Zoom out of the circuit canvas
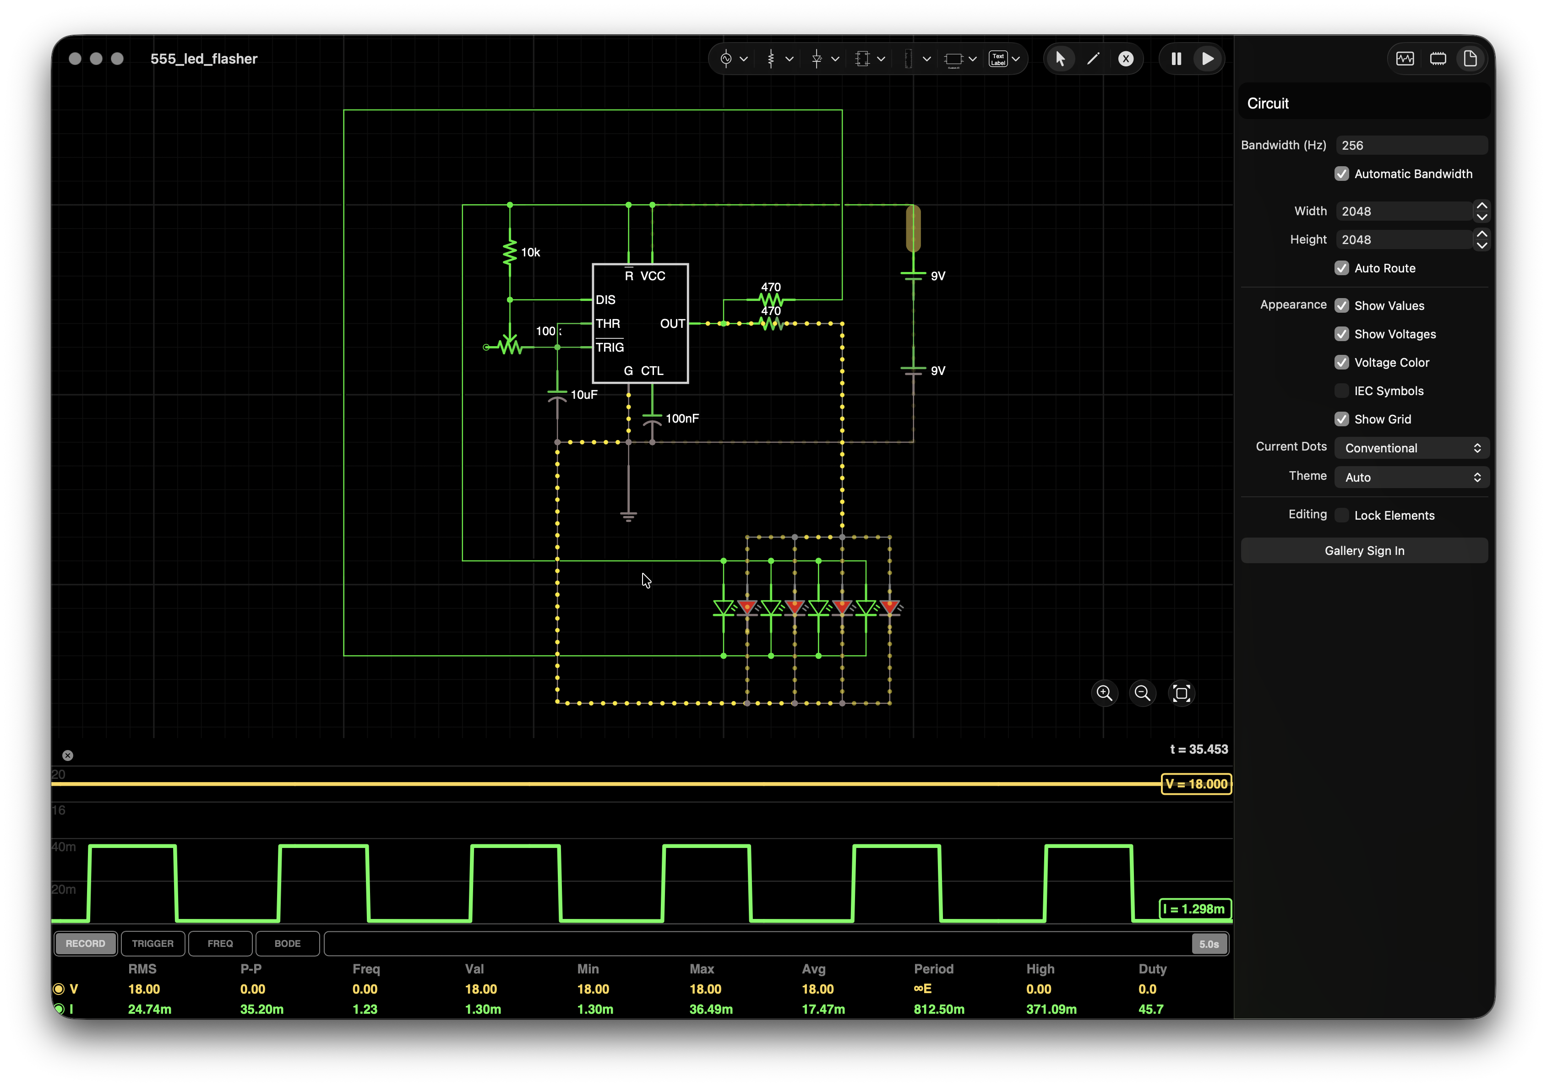 point(1143,693)
